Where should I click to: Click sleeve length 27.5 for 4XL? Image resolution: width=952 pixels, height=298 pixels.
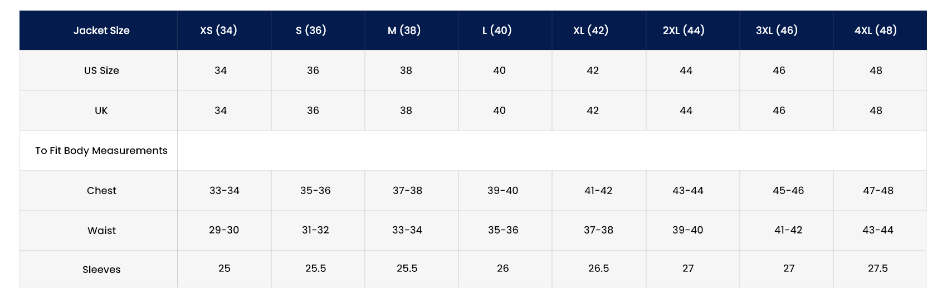click(877, 269)
